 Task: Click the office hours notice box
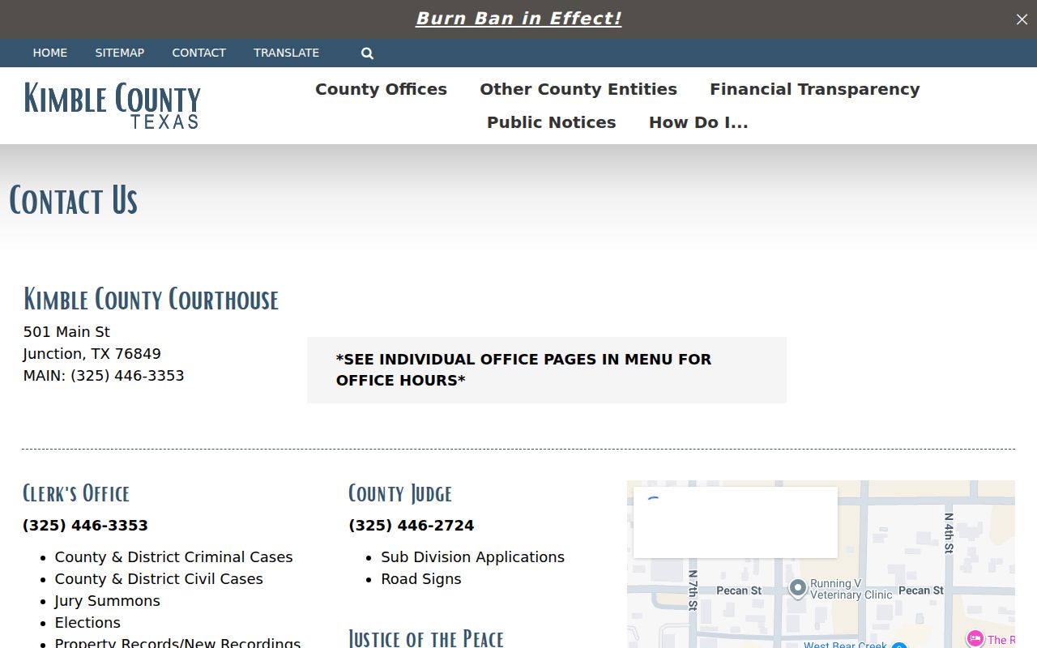(547, 370)
